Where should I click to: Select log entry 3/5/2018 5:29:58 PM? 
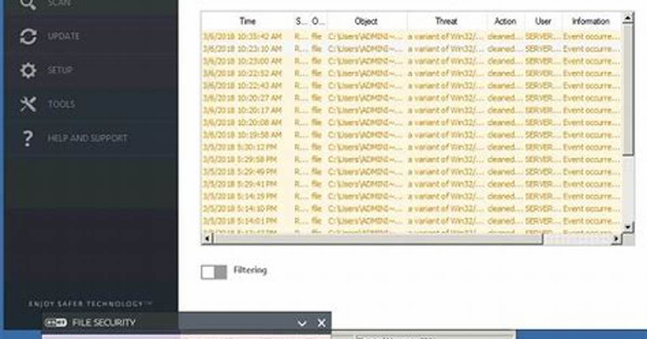coord(411,160)
